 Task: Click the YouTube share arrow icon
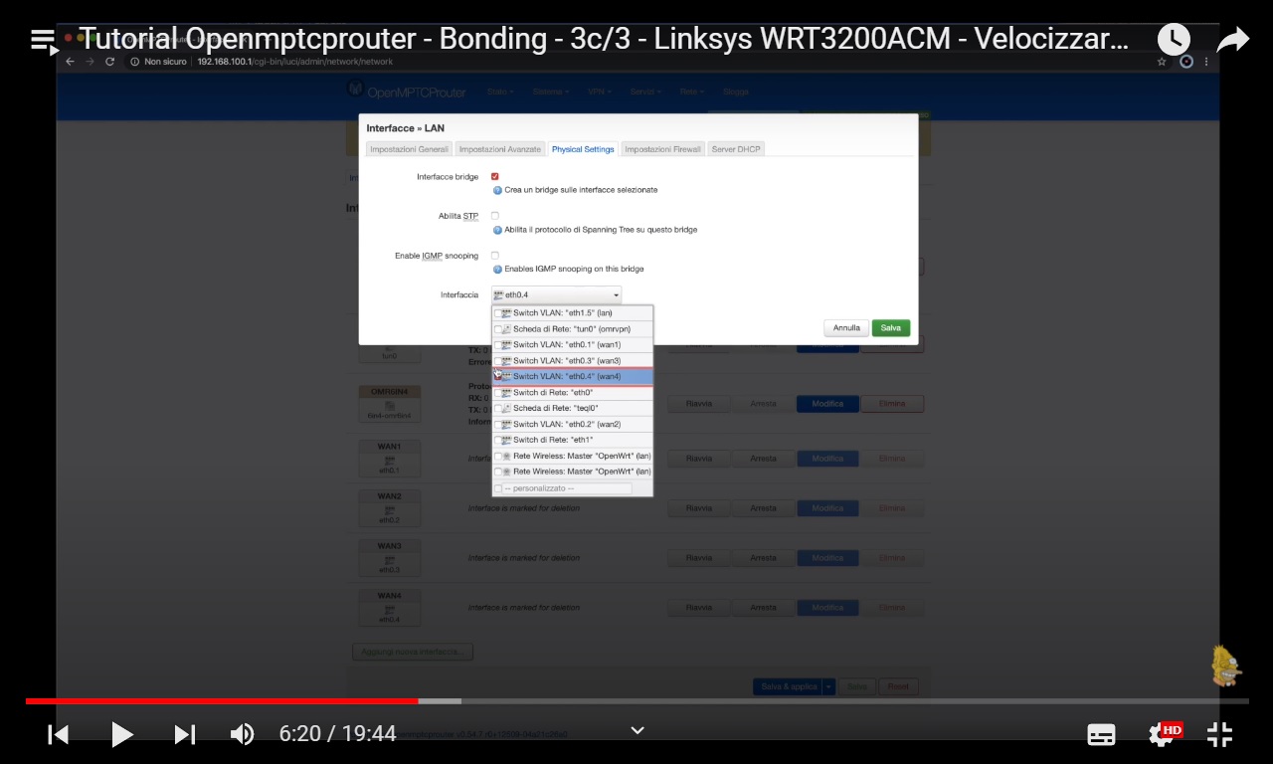coord(1232,38)
